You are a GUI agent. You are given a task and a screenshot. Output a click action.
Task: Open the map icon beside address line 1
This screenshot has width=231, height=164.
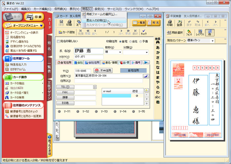pos(146,76)
